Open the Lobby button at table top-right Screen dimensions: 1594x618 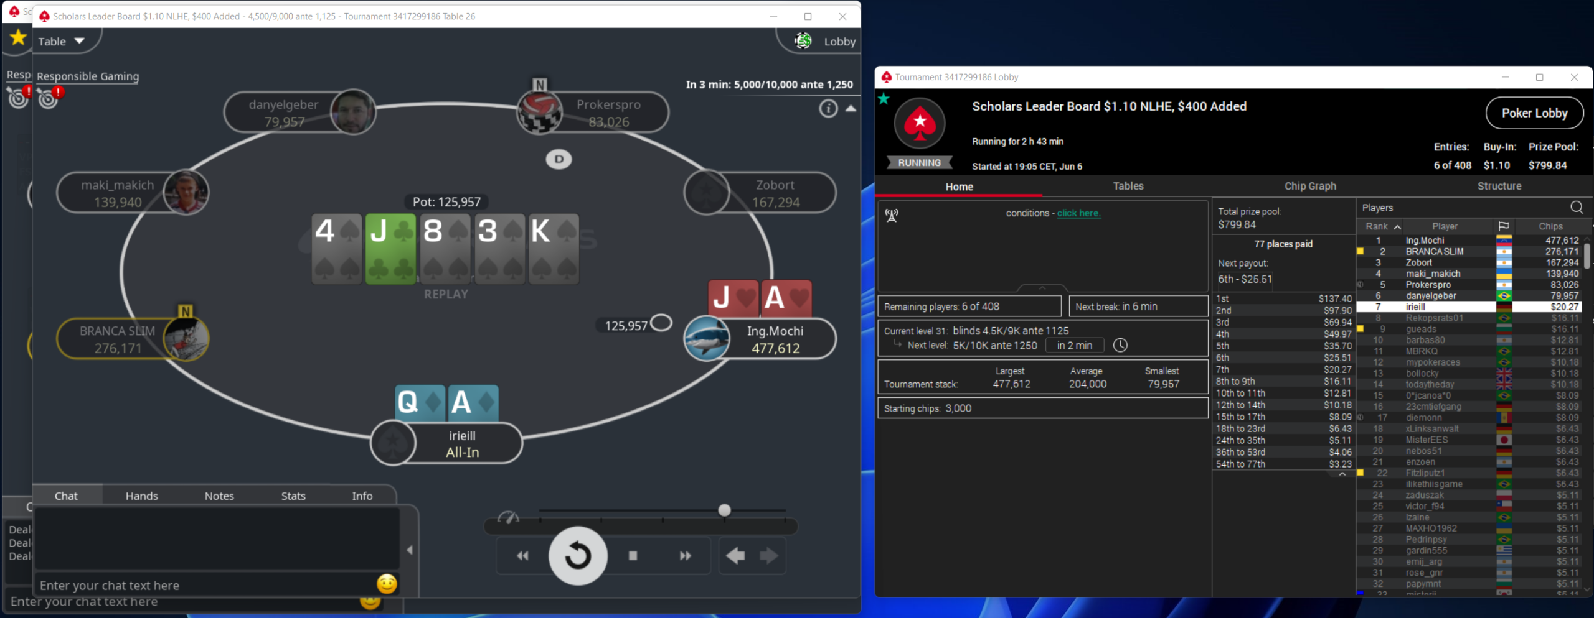click(x=825, y=42)
